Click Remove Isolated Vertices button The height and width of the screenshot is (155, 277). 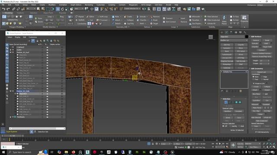pos(261,53)
